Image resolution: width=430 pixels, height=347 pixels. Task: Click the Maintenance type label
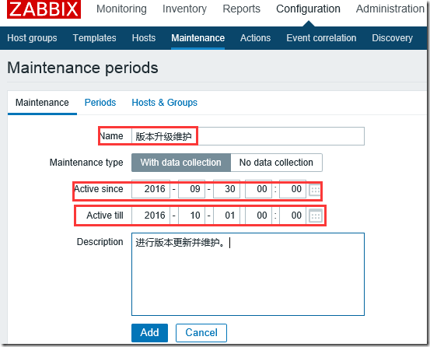click(x=86, y=163)
